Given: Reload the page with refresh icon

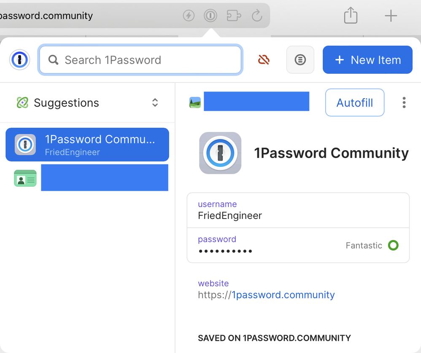Looking at the screenshot, I should 257,16.
